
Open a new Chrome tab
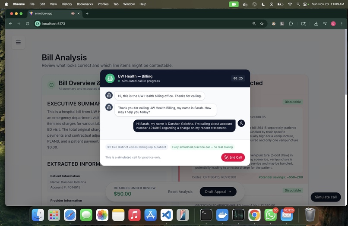87,13
